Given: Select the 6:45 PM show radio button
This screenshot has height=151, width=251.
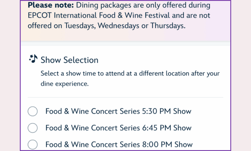Looking at the screenshot, I should coord(33,128).
